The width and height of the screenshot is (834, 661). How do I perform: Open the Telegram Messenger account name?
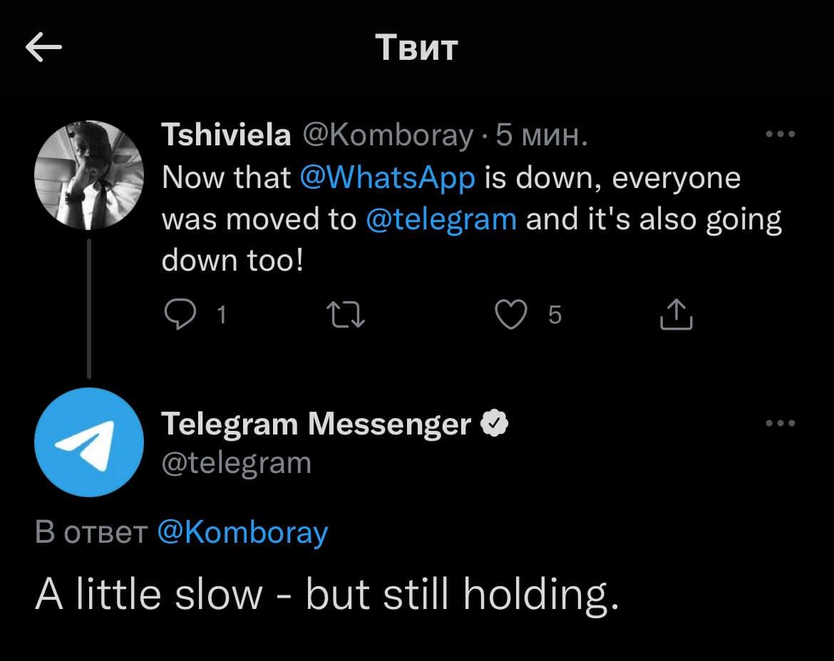pos(316,424)
